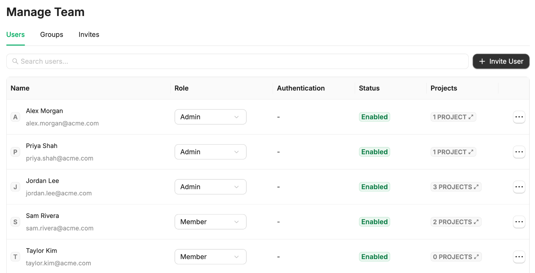Viewport: 535px width, 273px height.
Task: Click the name Priya Shah
Action: [42, 146]
